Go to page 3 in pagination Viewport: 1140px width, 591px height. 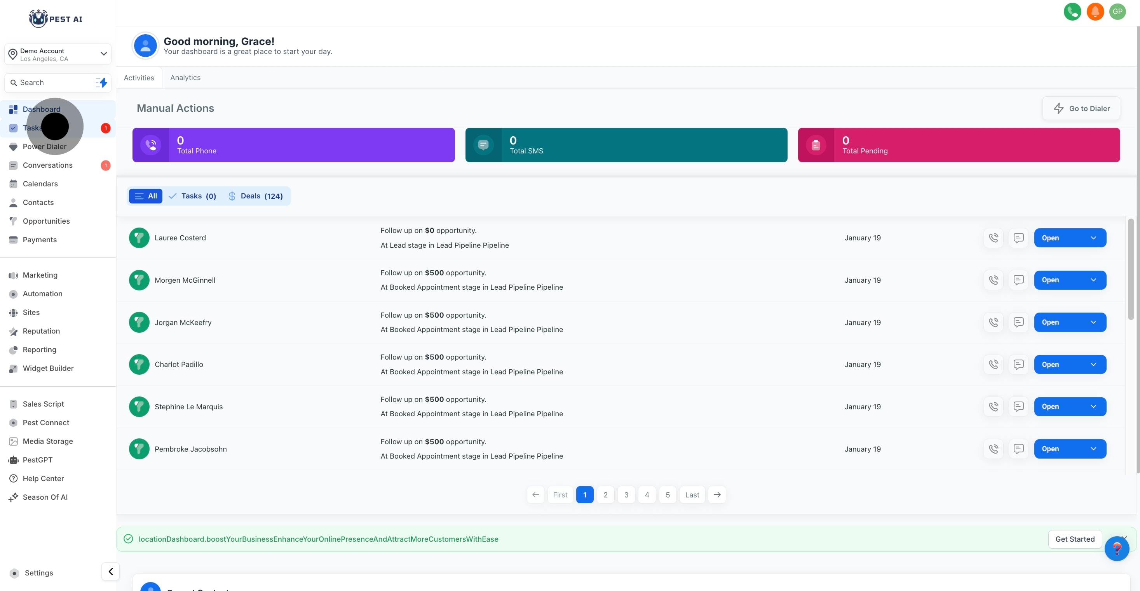click(x=626, y=495)
